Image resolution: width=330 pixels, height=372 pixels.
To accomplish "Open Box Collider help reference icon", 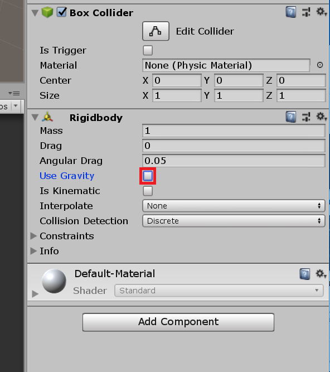I will (291, 12).
